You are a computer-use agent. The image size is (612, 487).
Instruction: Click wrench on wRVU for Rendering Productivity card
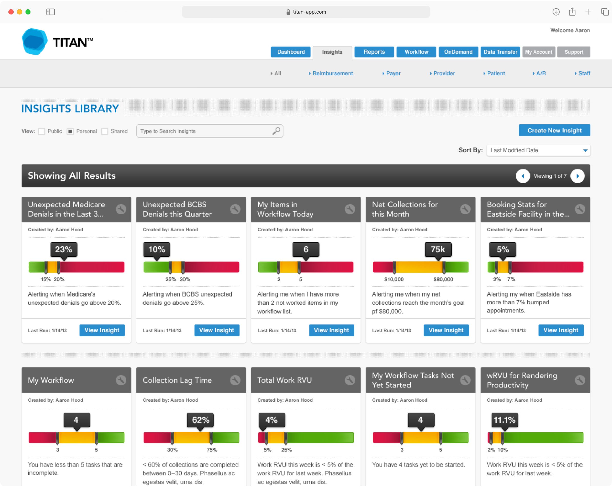pyautogui.click(x=580, y=380)
